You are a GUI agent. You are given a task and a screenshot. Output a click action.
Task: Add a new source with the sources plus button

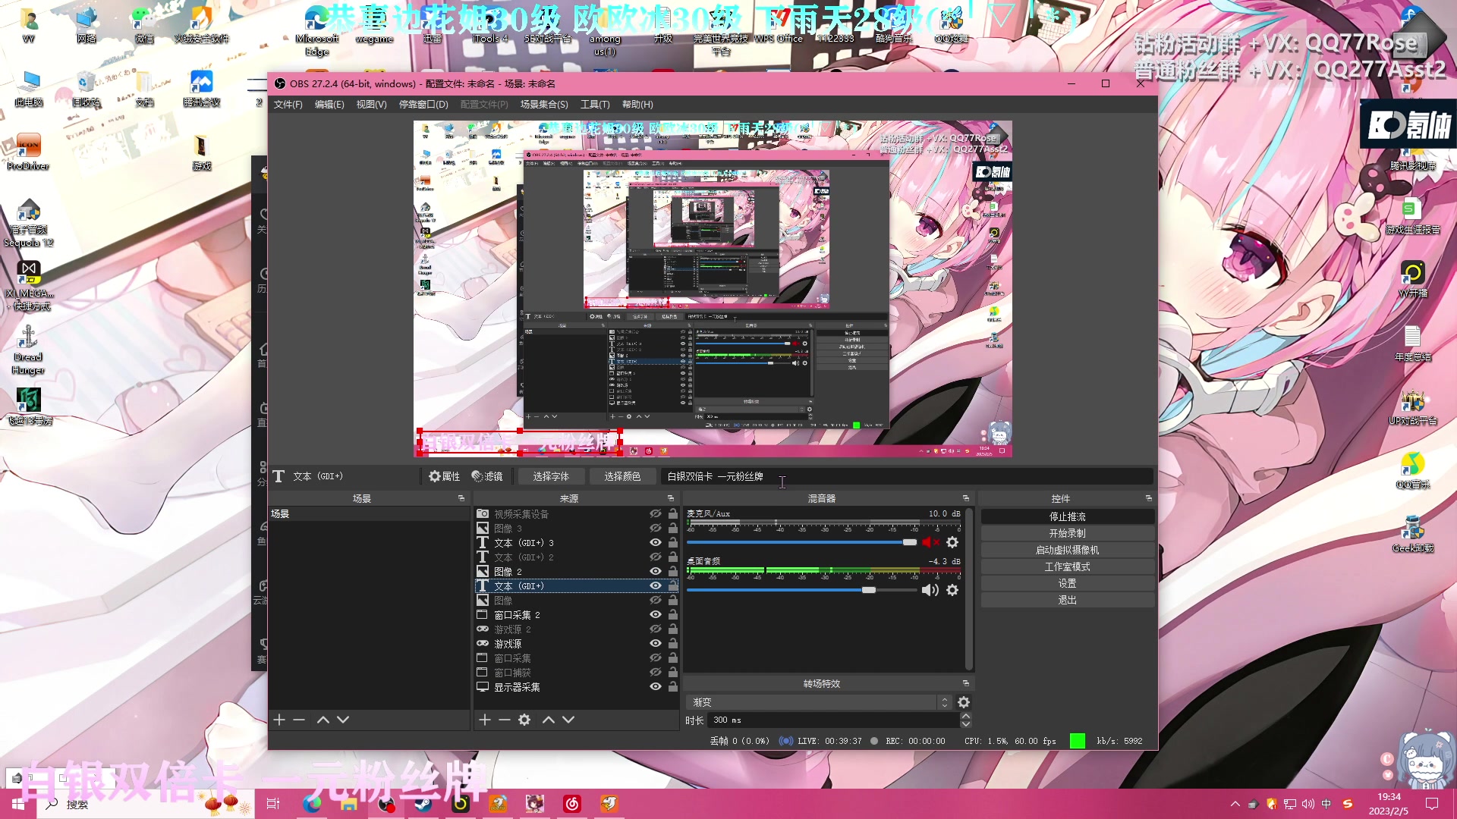pos(485,720)
